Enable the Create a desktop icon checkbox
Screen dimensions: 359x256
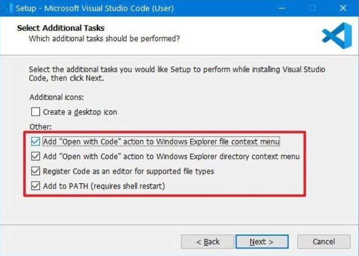pyautogui.click(x=36, y=112)
